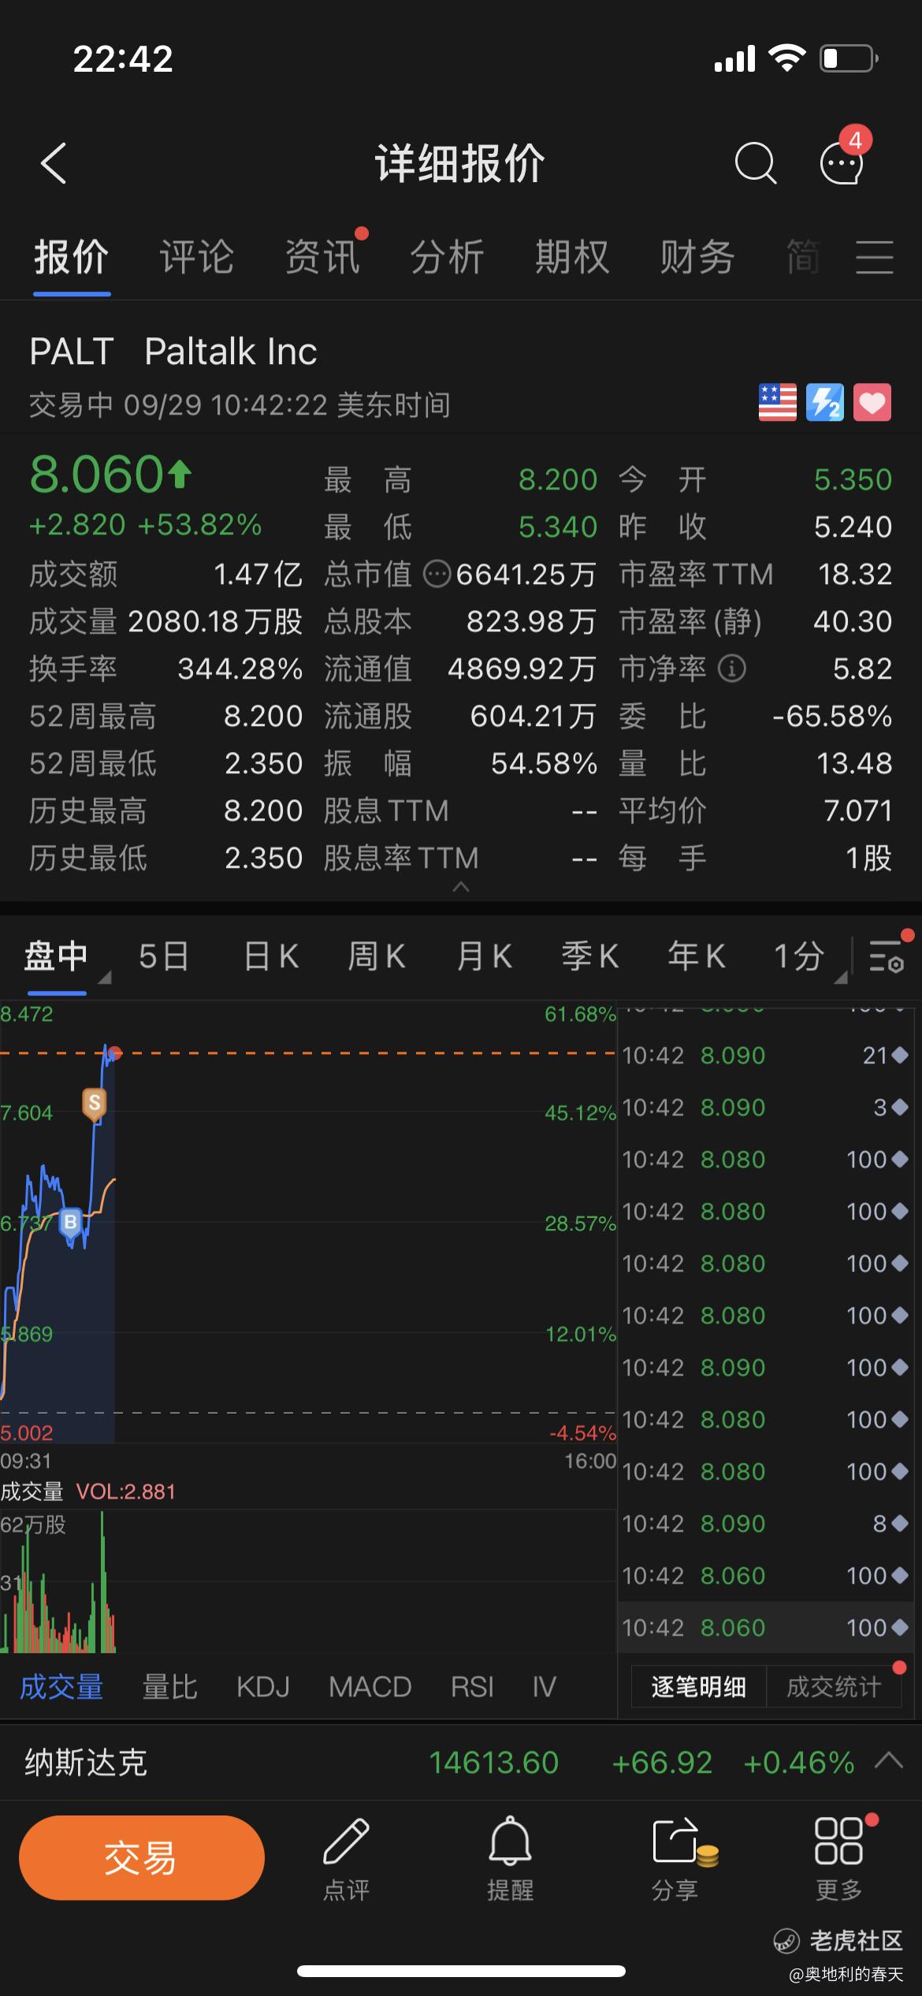
Task: Tap the back arrow icon
Action: 53,163
